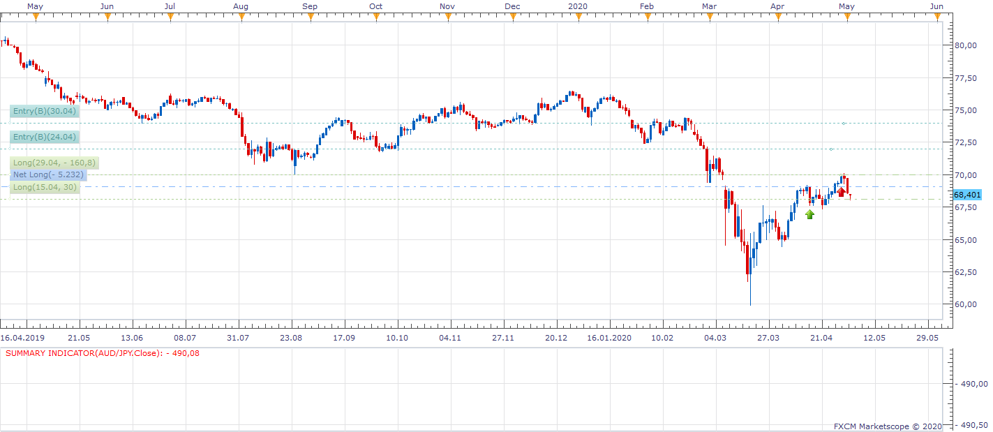Image resolution: width=993 pixels, height=432 pixels.
Task: Click the 21.05 date axis label
Action: pyautogui.click(x=79, y=338)
